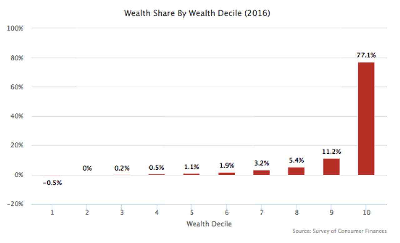Select the 40% y-axis label
This screenshot has width=400, height=243.
pos(16,116)
